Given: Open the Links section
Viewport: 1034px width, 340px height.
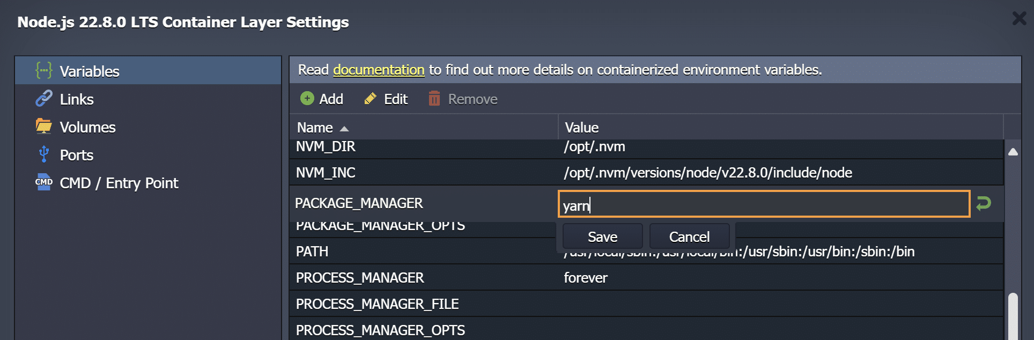Looking at the screenshot, I should (77, 99).
